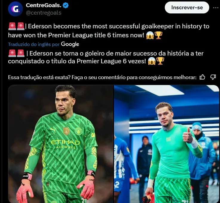Open the CentreGoals profile avatar
The width and height of the screenshot is (220, 203).
[16, 9]
